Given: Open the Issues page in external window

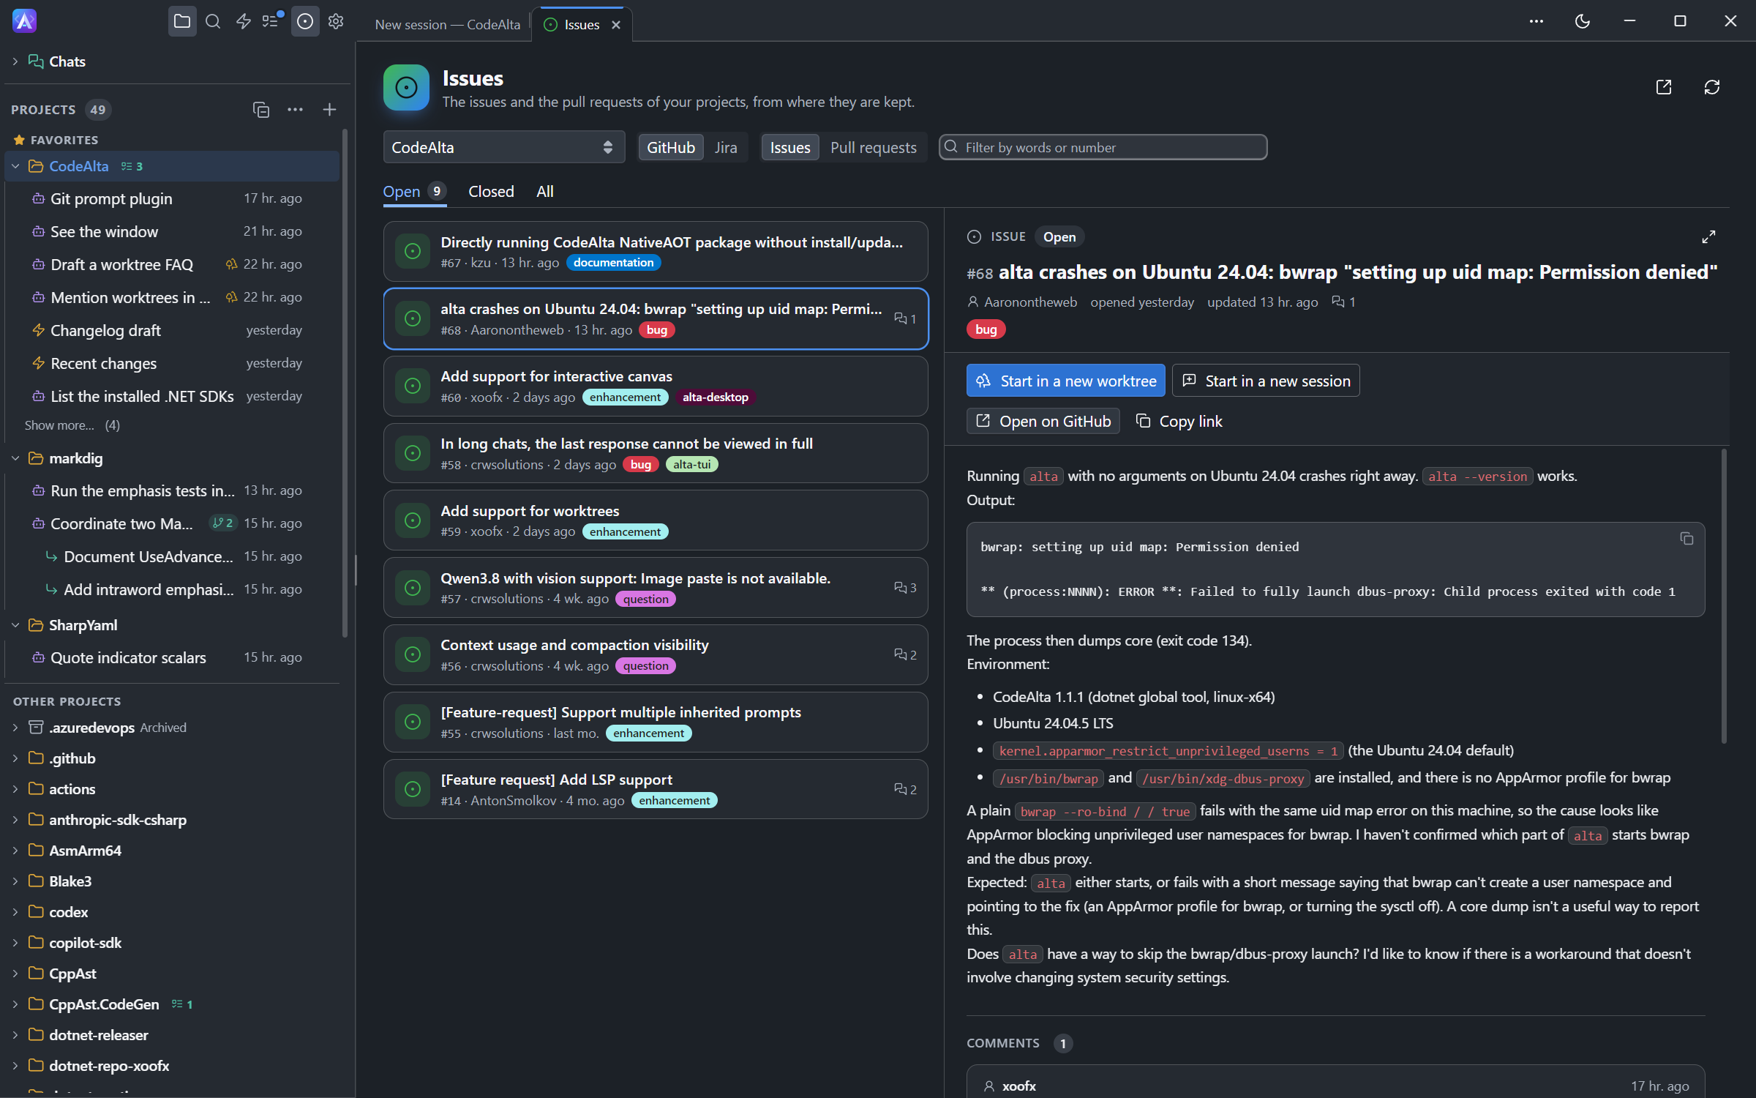Looking at the screenshot, I should coord(1663,87).
